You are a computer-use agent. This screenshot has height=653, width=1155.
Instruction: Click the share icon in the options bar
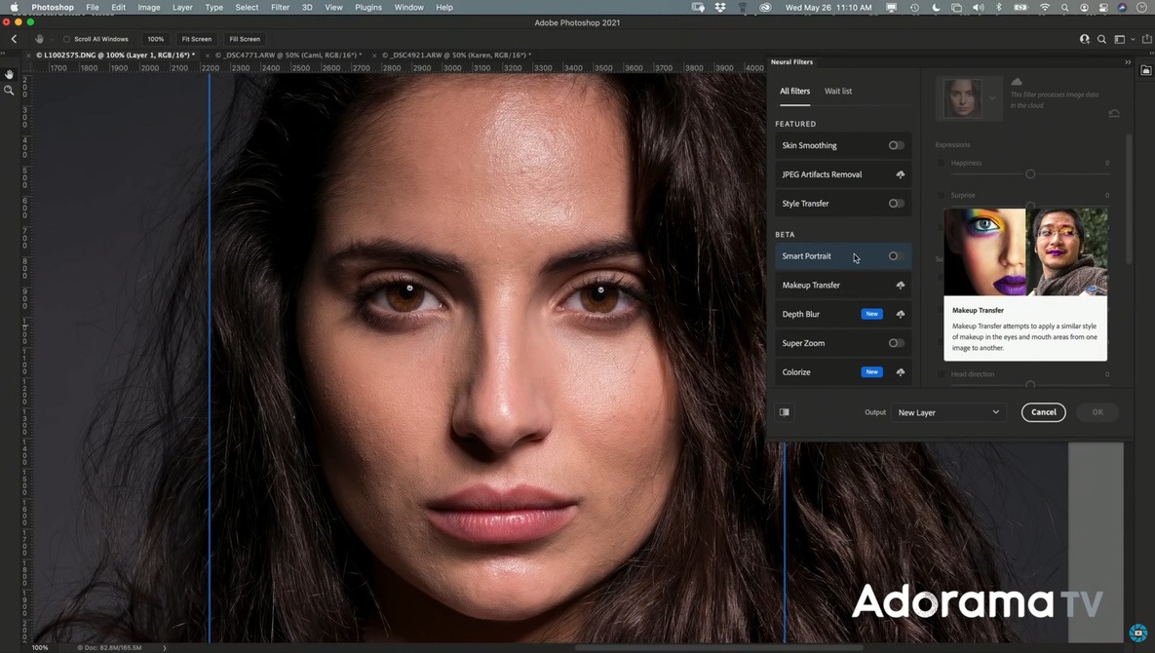pyautogui.click(x=1146, y=39)
